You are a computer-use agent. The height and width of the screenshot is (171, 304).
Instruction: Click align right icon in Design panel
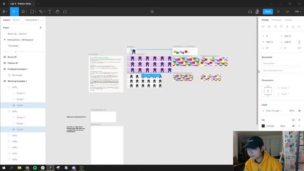pos(275,27)
